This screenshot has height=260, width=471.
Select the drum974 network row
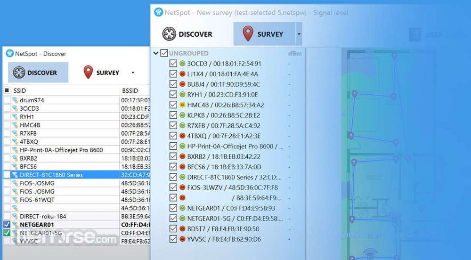(x=76, y=100)
